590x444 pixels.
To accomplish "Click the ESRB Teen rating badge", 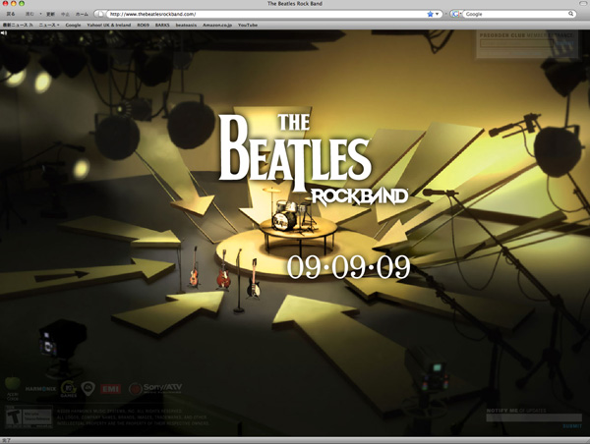I will coord(14,415).
